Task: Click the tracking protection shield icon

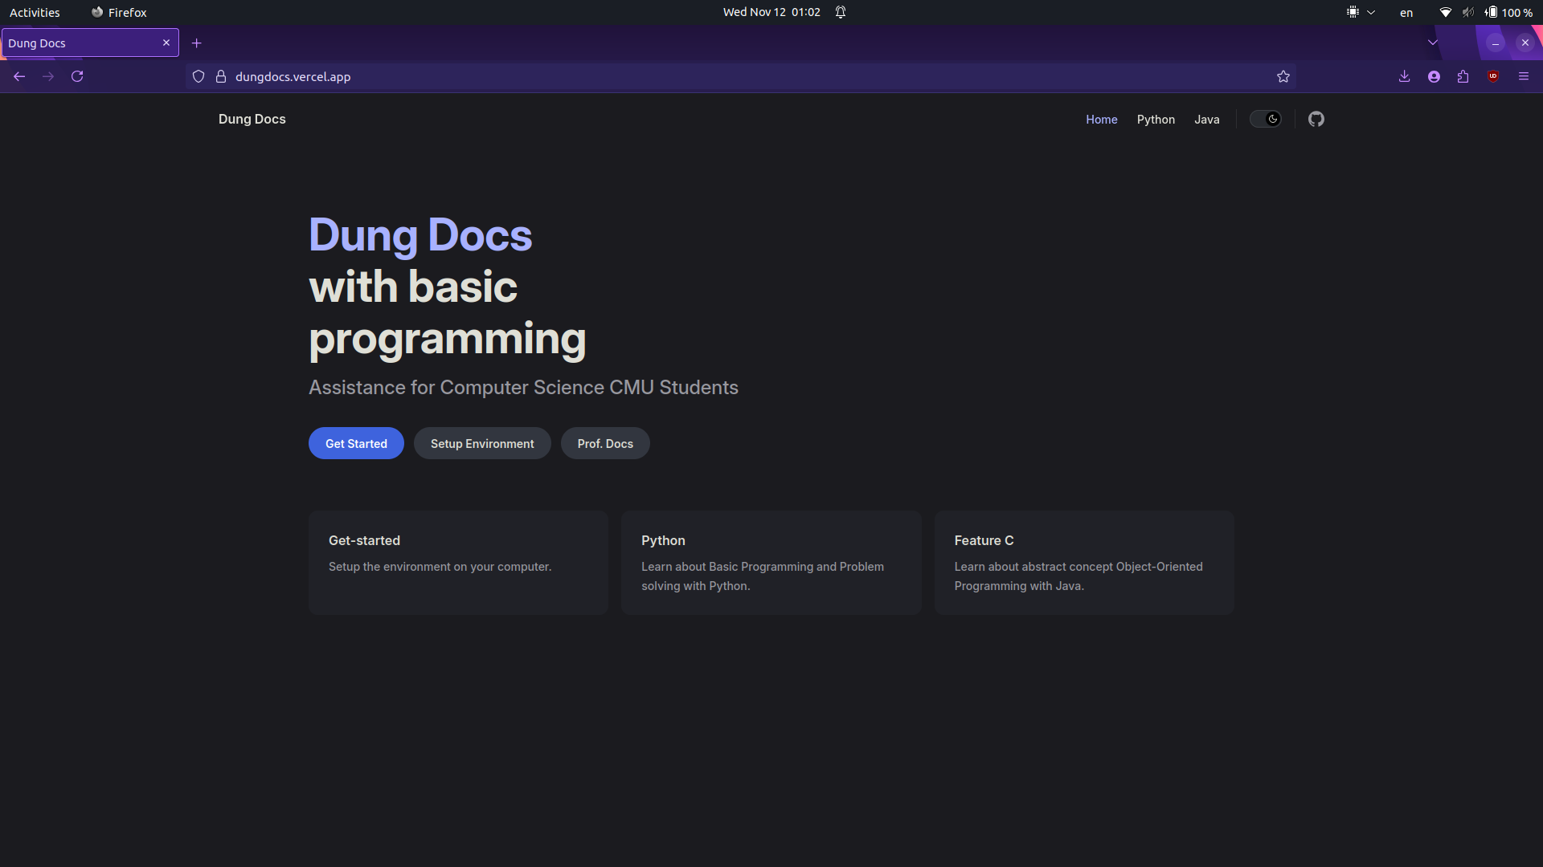Action: pos(199,76)
